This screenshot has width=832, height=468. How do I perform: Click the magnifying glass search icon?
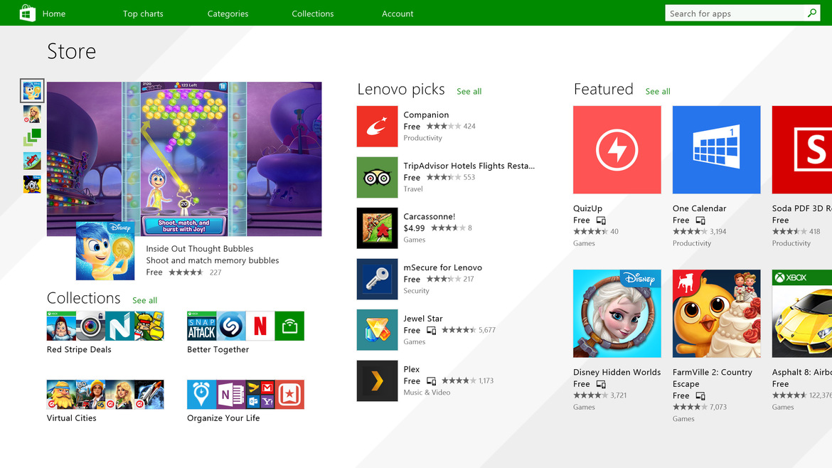(x=812, y=14)
